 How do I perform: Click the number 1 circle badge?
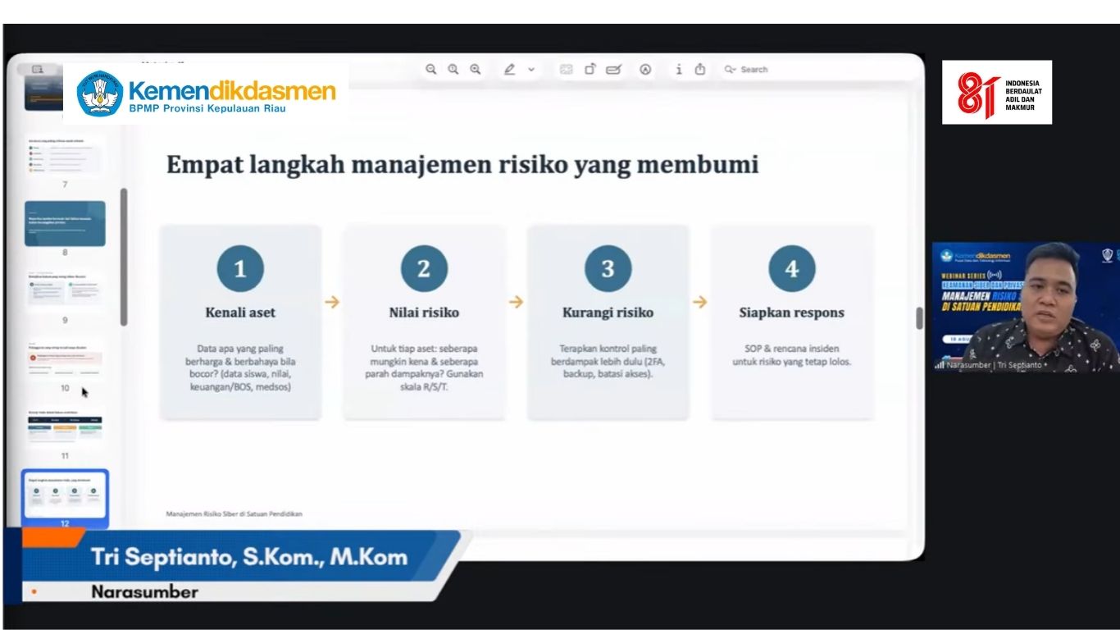[x=240, y=268]
